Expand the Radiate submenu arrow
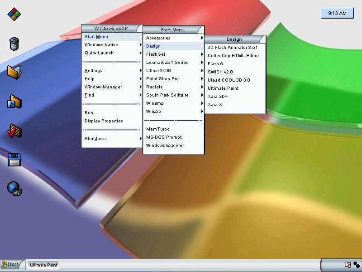Viewport: 362px width, 272px height. (202, 87)
